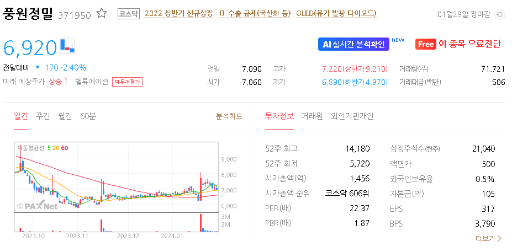Expand more info with 더보기 link

pyautogui.click(x=488, y=239)
